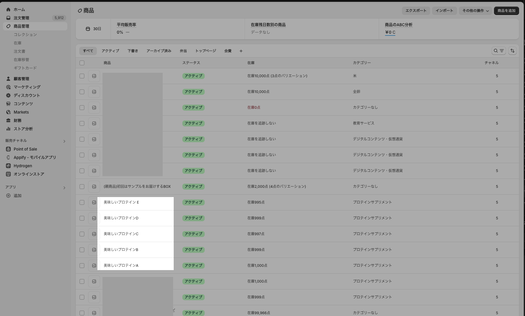Switch to the 下書き tab
Image resolution: width=525 pixels, height=316 pixels.
(x=133, y=51)
